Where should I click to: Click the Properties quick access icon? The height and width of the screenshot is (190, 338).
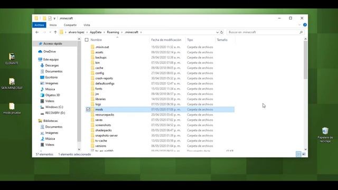point(50,18)
